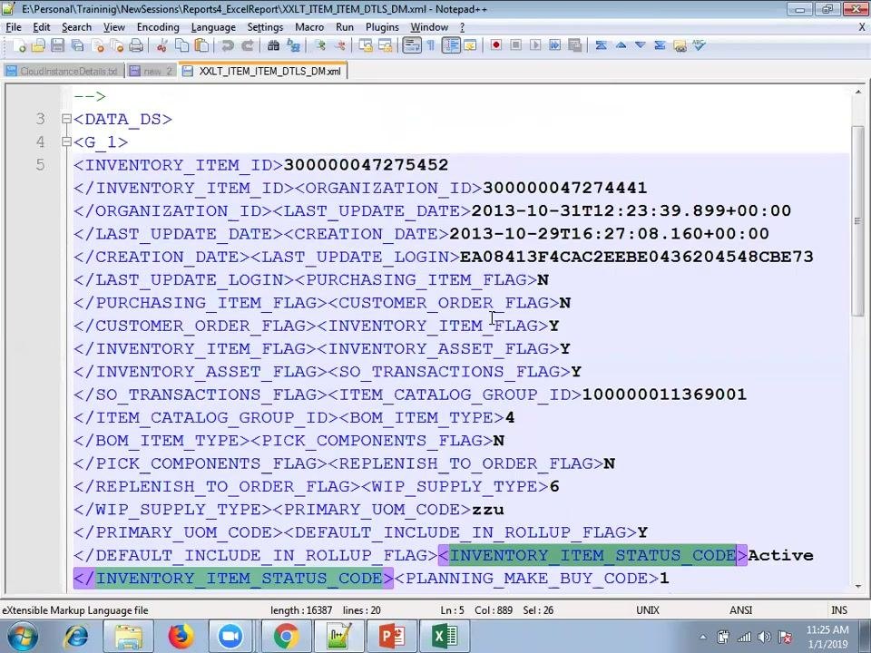Click the spell-check ABC toolbar icon

coord(699,45)
